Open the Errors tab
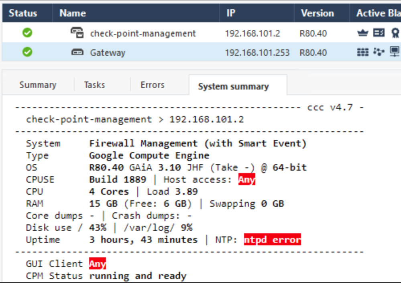This screenshot has width=401, height=283. (153, 85)
